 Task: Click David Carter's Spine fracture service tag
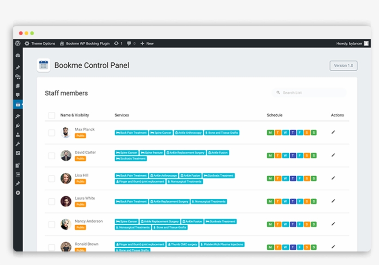pos(152,153)
